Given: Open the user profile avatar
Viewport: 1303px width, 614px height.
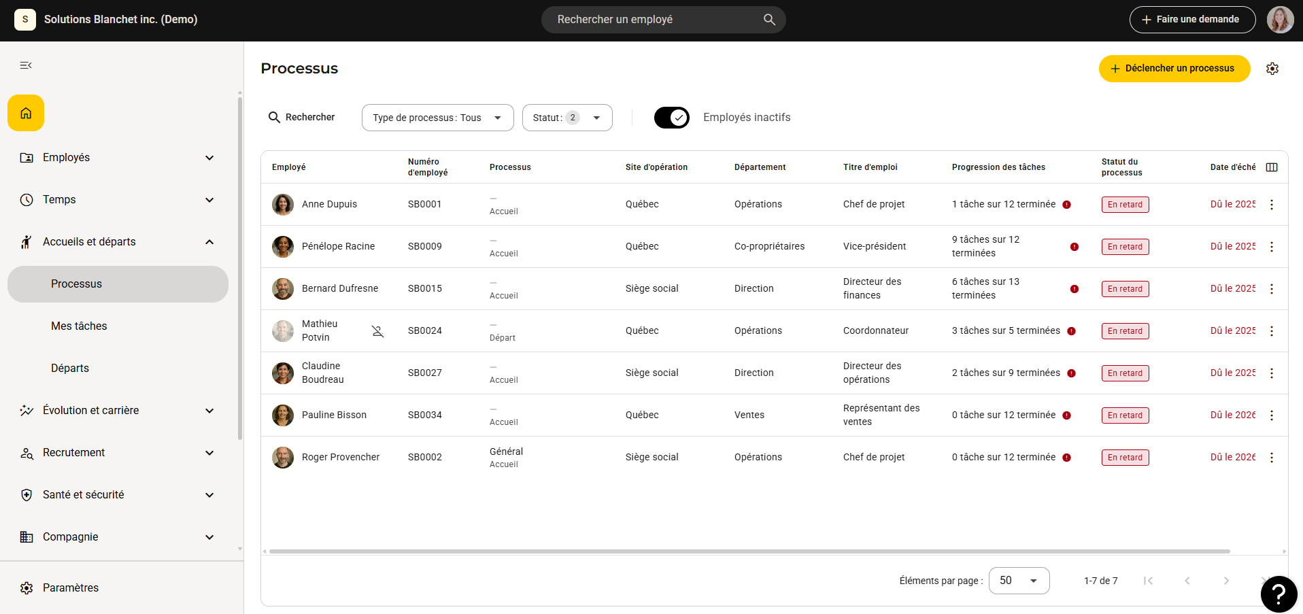Looking at the screenshot, I should click(x=1280, y=20).
